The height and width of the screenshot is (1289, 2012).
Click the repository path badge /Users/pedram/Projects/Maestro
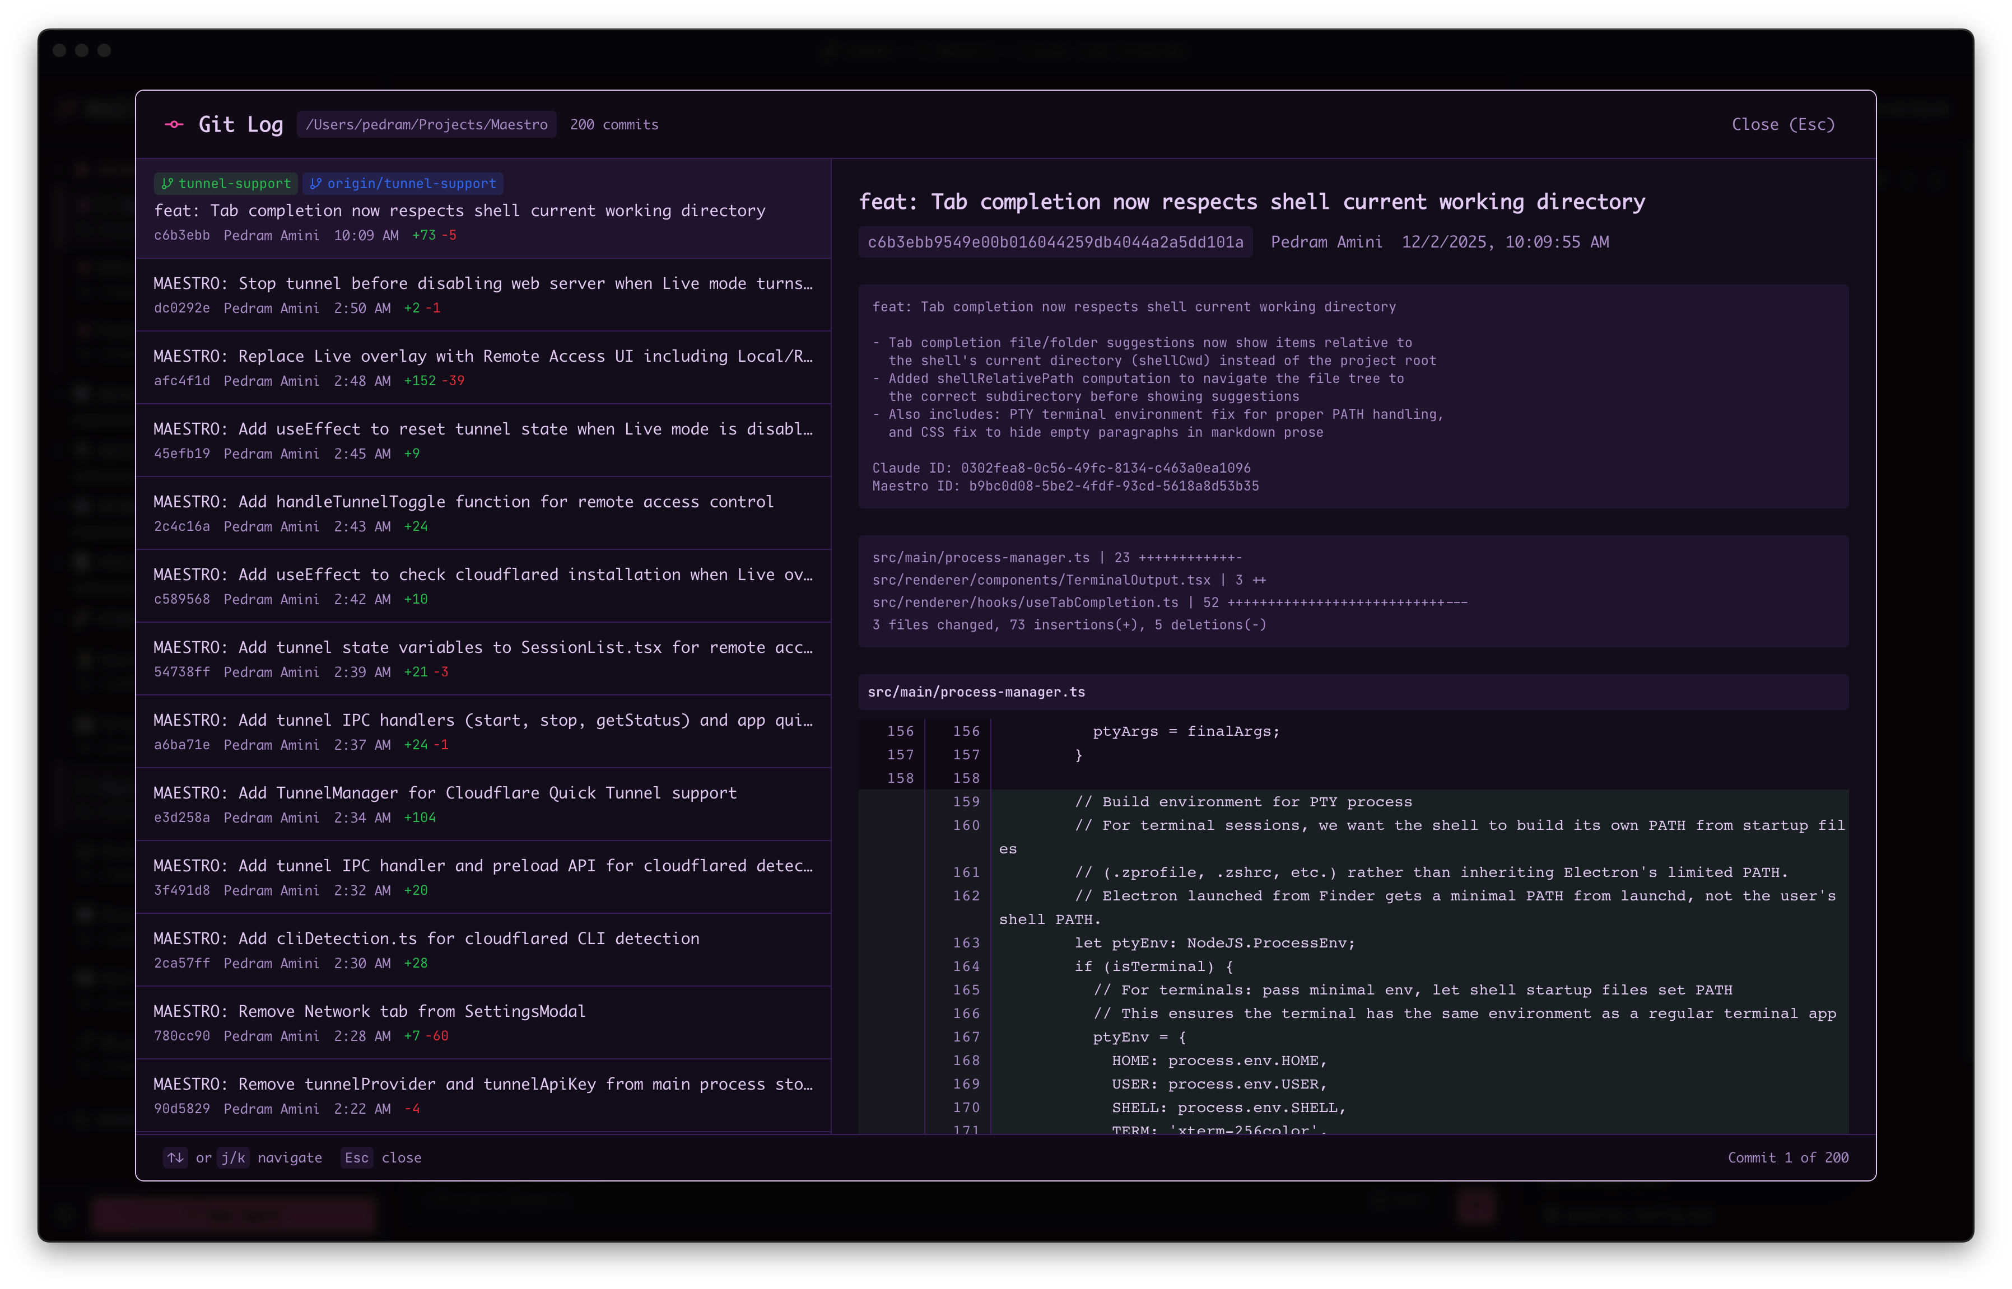[x=427, y=124]
